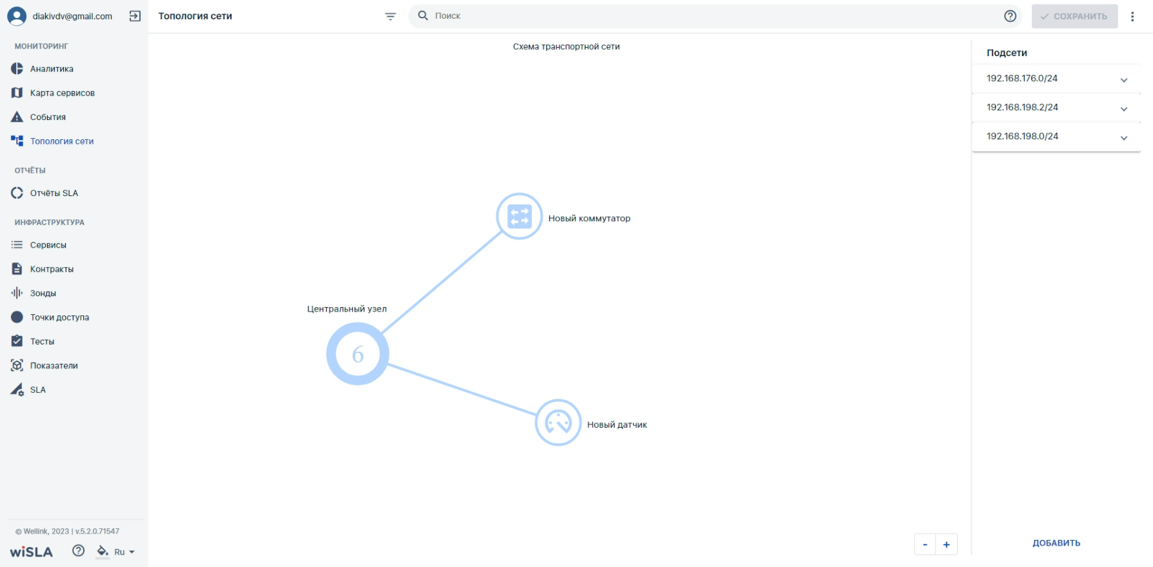Open the theme paint bucket icon
The width and height of the screenshot is (1153, 567).
click(x=102, y=551)
